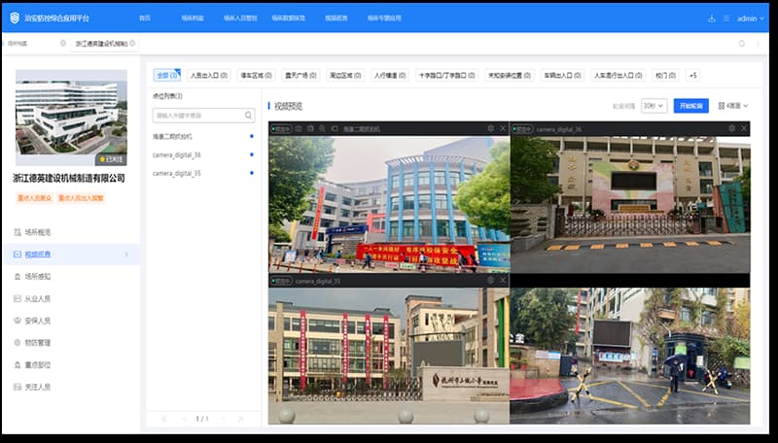
Task: Click the 物防管理 sidebar icon
Action: [18, 343]
